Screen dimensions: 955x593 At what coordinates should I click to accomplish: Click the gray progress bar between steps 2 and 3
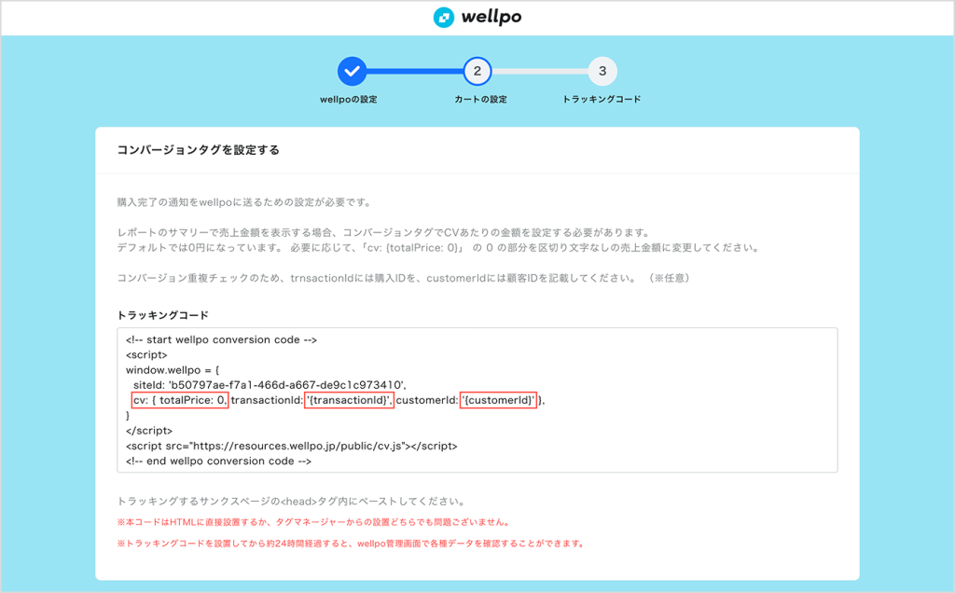(x=539, y=71)
